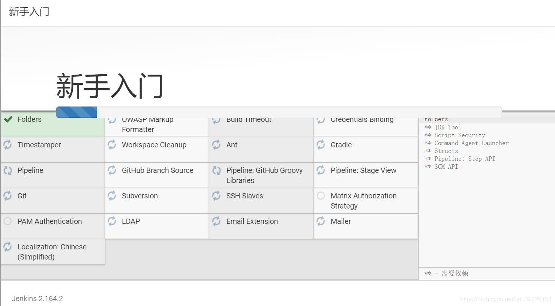Select the GitHub Branch Source label
Viewport: 555px width, 306px height.
click(157, 170)
